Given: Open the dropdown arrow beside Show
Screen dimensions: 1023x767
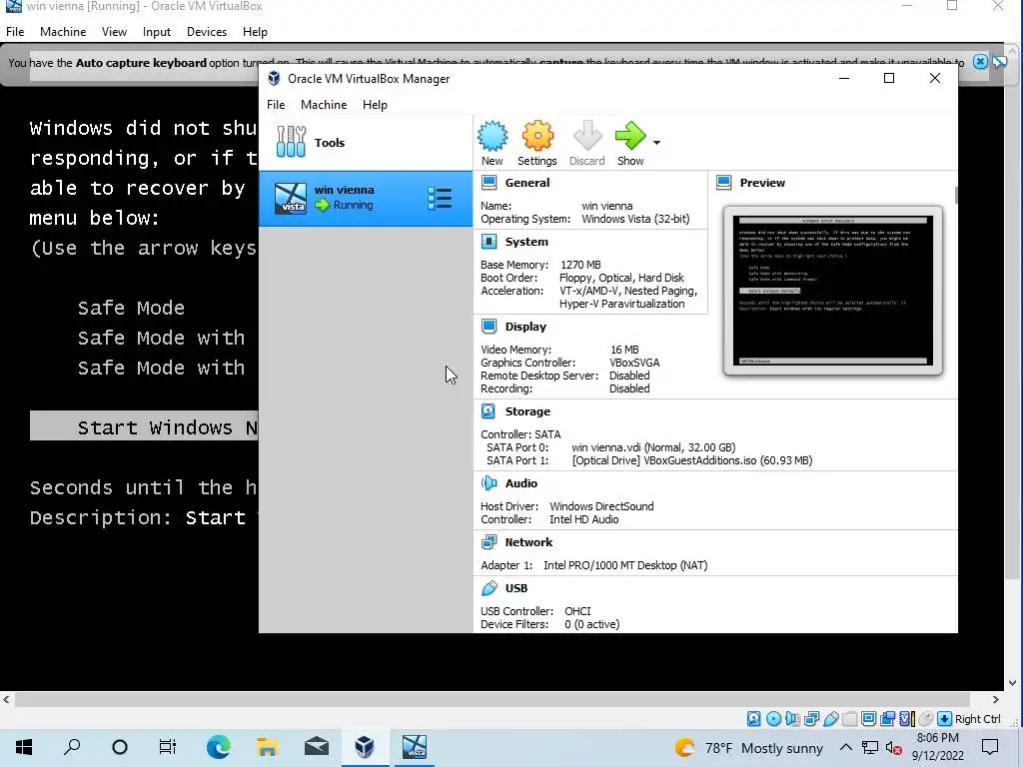Looking at the screenshot, I should pyautogui.click(x=656, y=142).
